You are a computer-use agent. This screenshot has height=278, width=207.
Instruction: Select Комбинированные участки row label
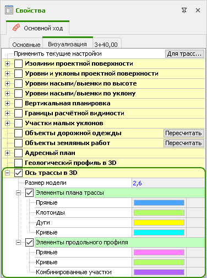[x=74, y=272]
